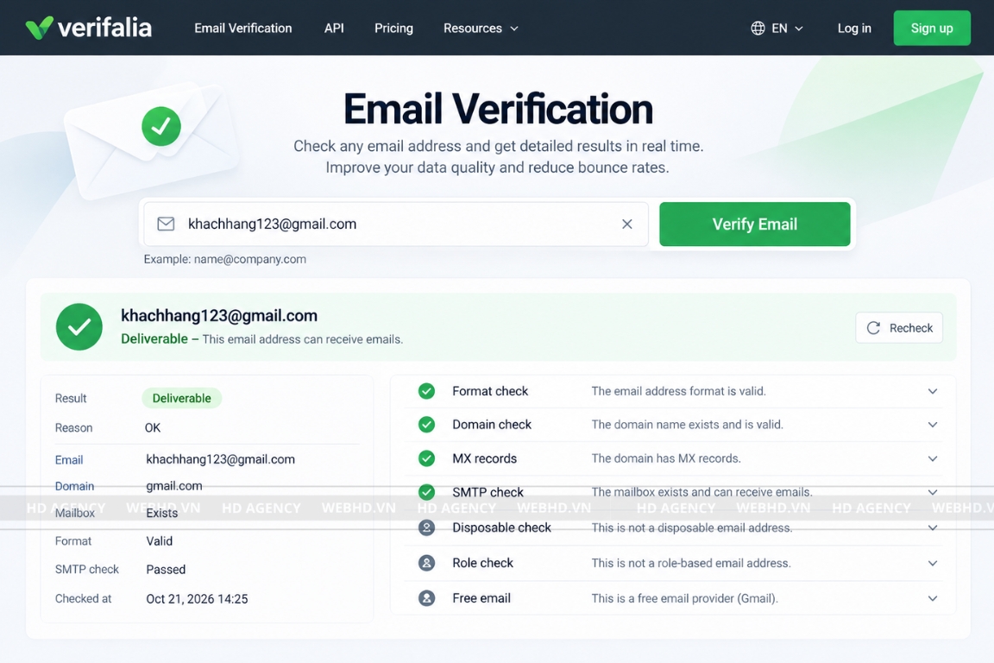The height and width of the screenshot is (663, 994).
Task: Click the 'Valid' format value
Action: (x=159, y=541)
